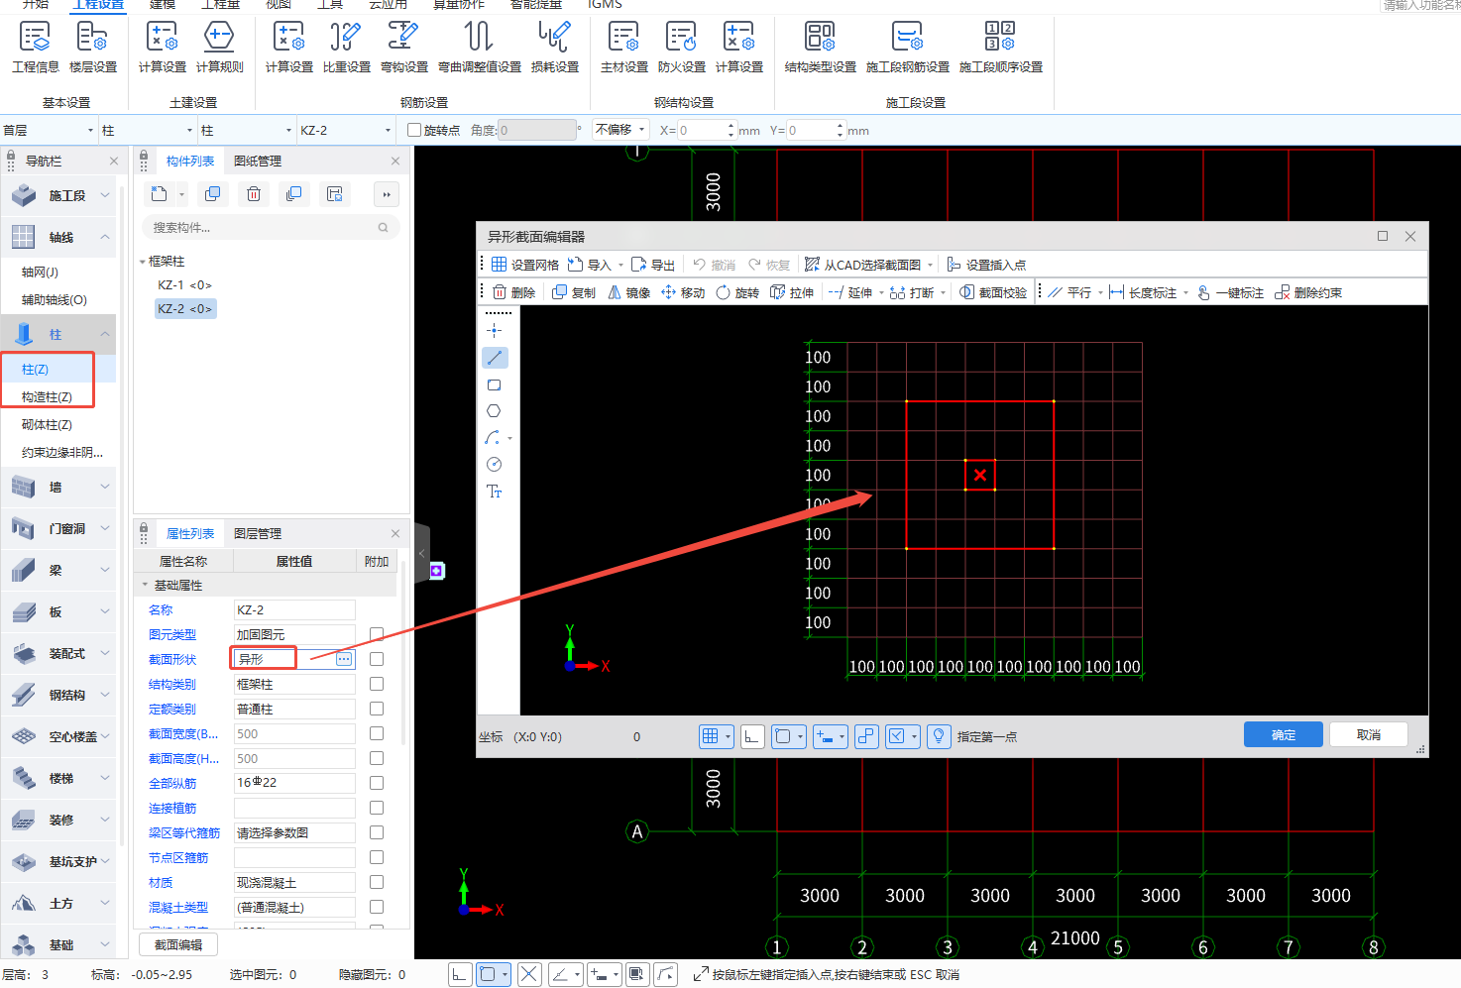
Task: Open 计算规则 under 土建设置
Action: tap(220, 48)
